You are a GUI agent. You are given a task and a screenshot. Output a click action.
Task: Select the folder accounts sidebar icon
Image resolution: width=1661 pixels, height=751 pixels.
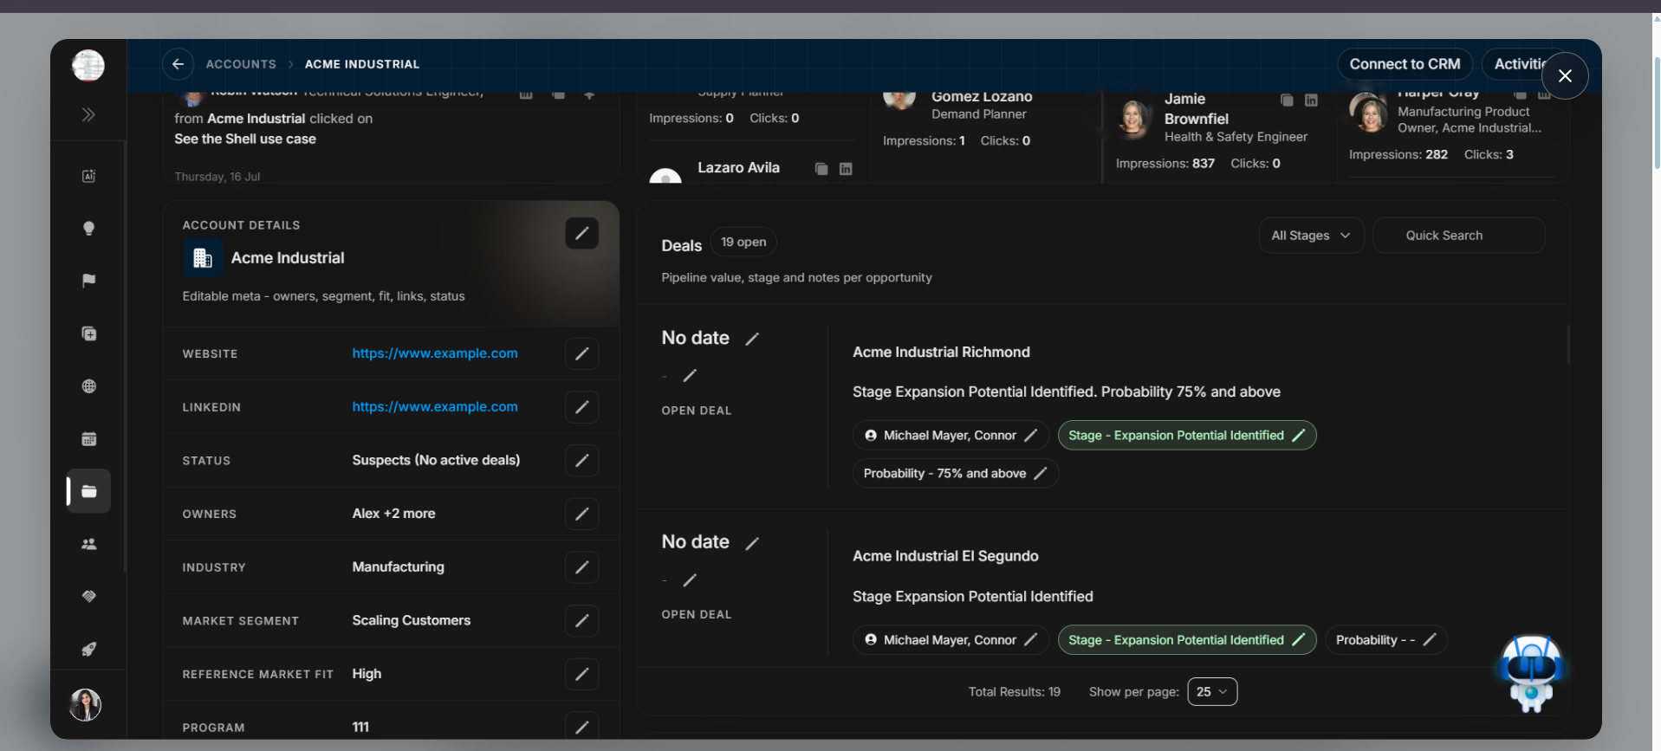pyautogui.click(x=88, y=491)
